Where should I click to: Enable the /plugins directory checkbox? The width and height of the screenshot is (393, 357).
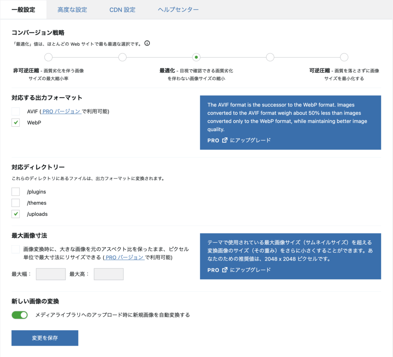(x=15, y=192)
